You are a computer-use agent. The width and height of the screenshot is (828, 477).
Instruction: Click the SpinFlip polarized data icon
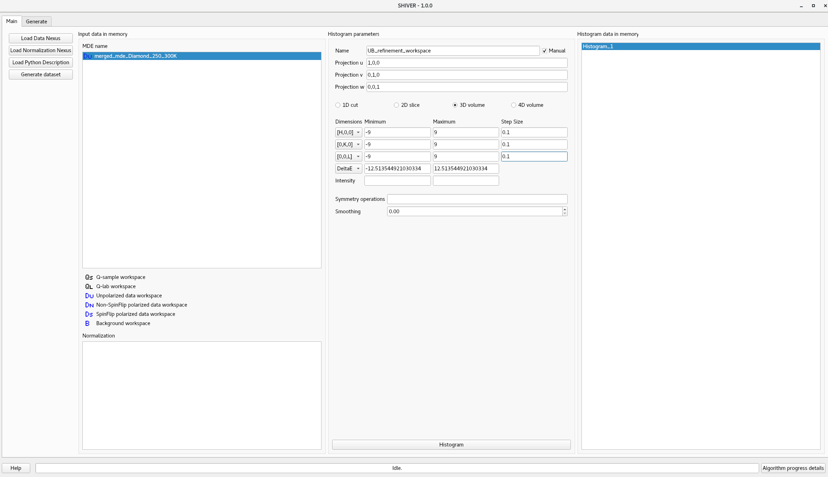tap(88, 314)
